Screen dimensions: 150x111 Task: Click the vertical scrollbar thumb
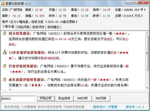pyautogui.click(x=147, y=53)
